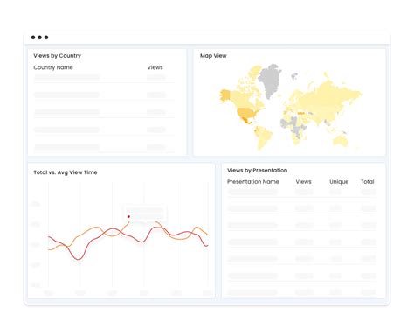Screen dimensions: 414x336
Task: Open the first row in Views by Presentation
Action: (x=302, y=192)
